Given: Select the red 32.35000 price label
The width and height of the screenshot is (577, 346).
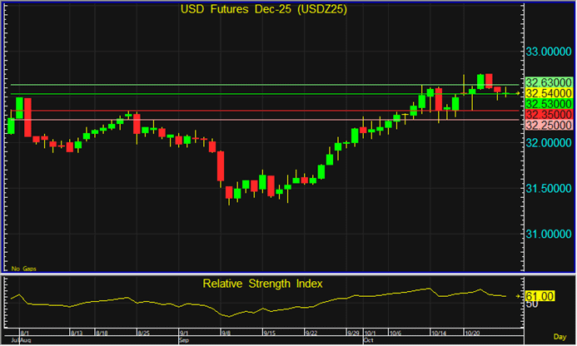Looking at the screenshot, I should 548,114.
